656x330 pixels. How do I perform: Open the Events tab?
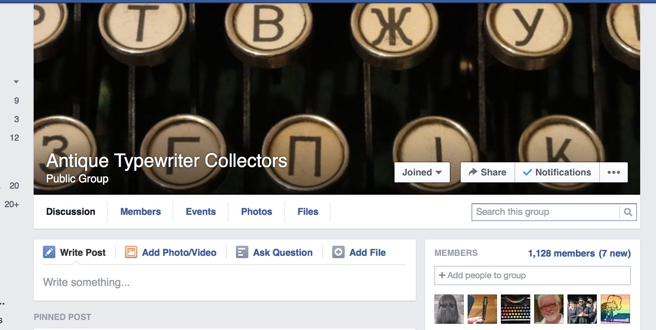pos(201,212)
